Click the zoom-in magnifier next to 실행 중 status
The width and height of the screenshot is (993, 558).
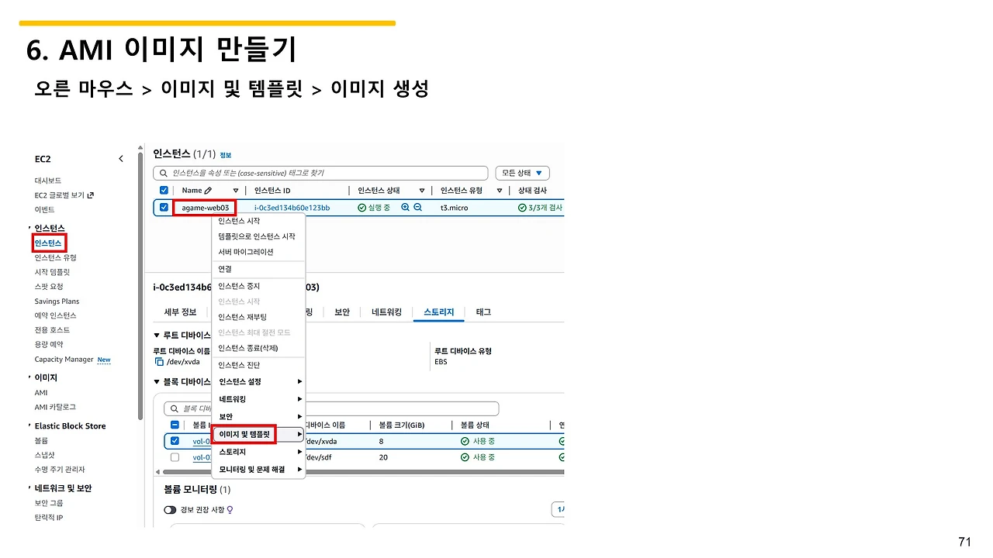click(405, 207)
